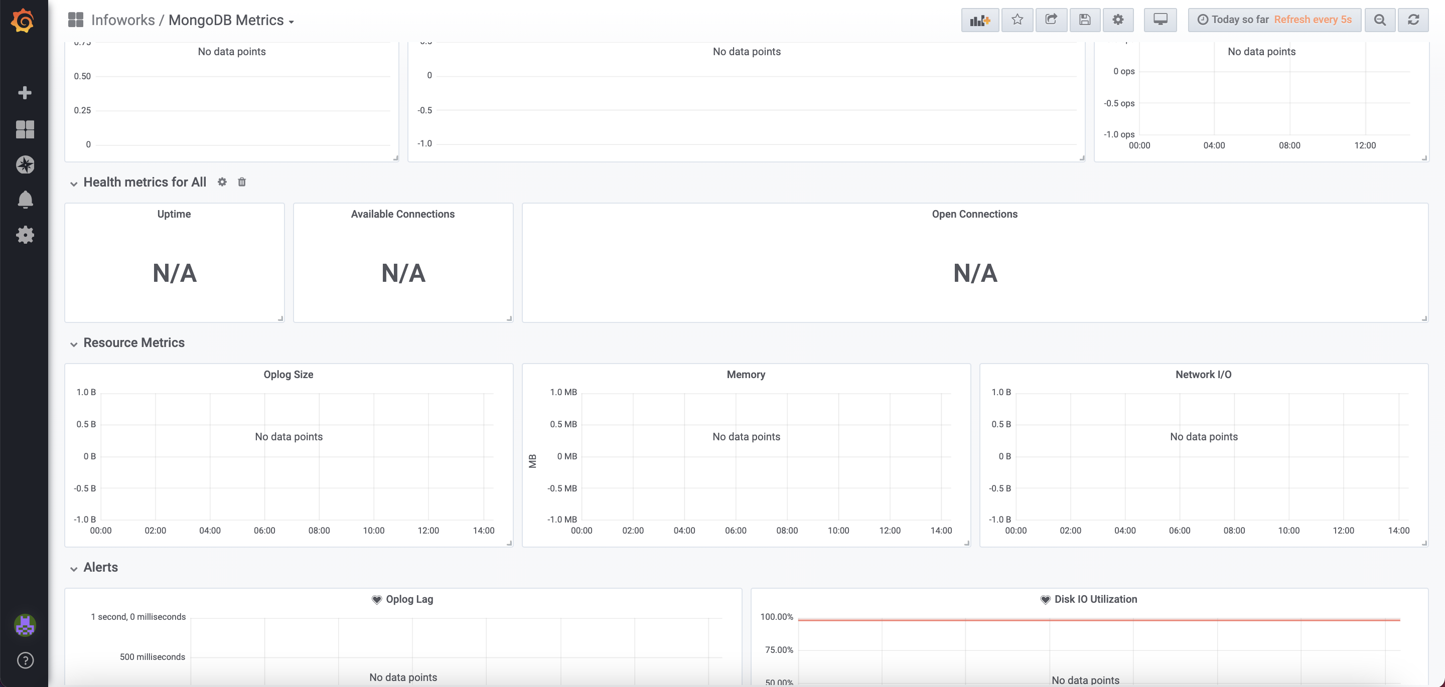Open the Grafana home logo
1445x687 pixels.
[x=23, y=20]
